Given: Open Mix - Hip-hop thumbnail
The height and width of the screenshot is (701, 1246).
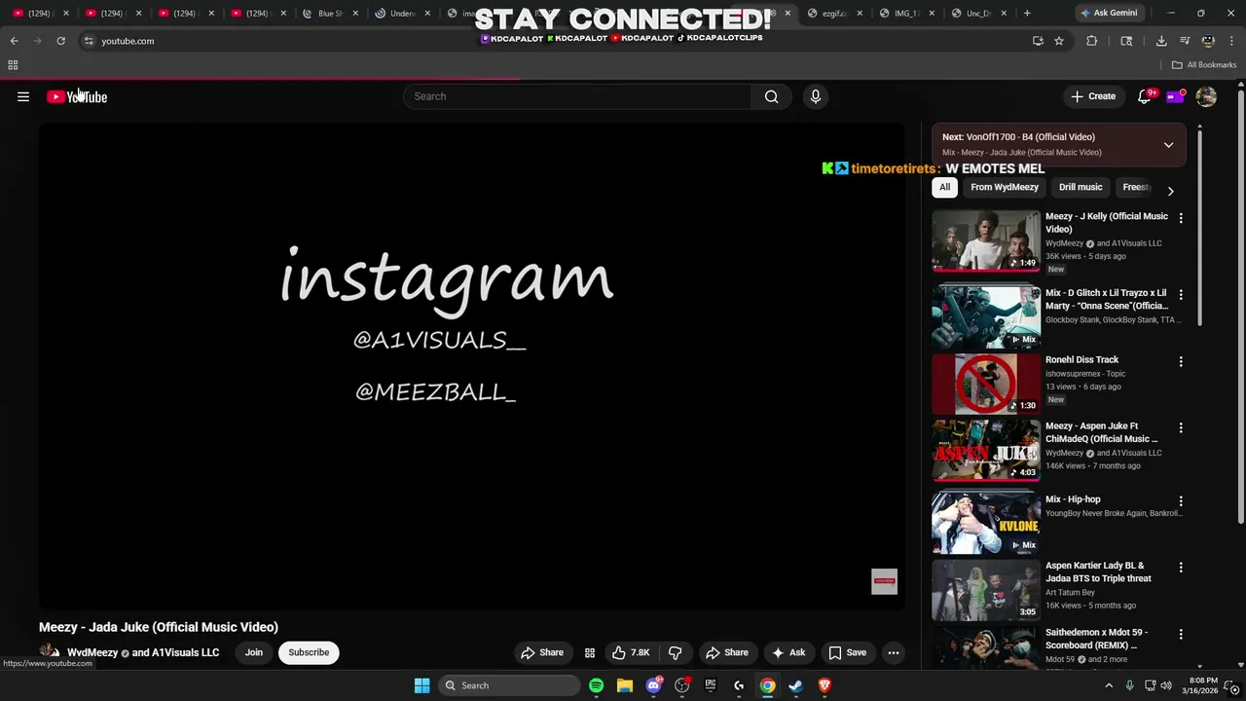Looking at the screenshot, I should point(986,523).
